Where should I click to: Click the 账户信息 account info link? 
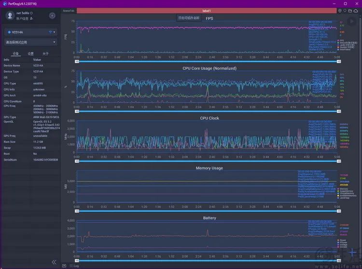23,19
